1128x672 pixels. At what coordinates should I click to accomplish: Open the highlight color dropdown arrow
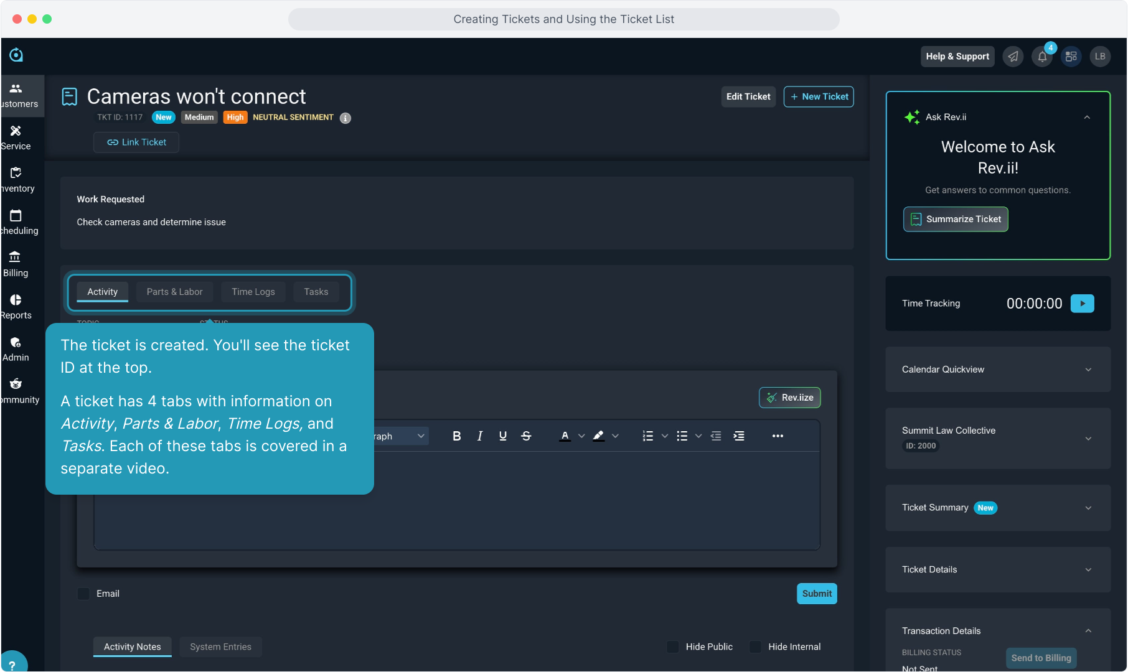point(616,436)
